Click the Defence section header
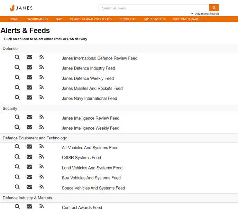This screenshot has height=213, width=238. (119, 49)
